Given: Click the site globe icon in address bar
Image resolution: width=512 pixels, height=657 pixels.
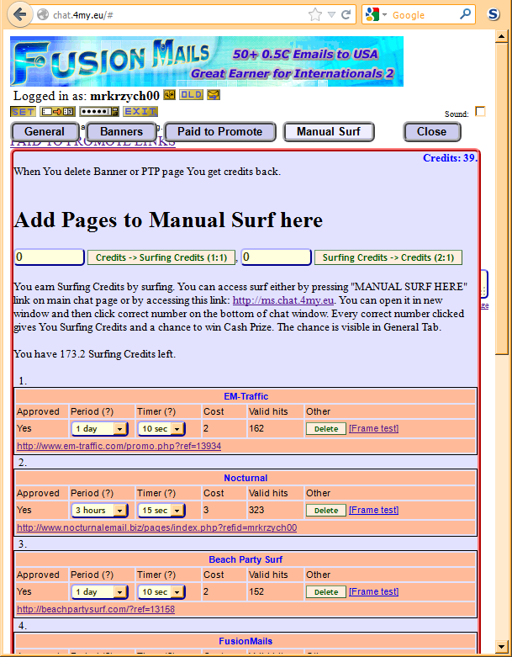Looking at the screenshot, I should coord(42,14).
